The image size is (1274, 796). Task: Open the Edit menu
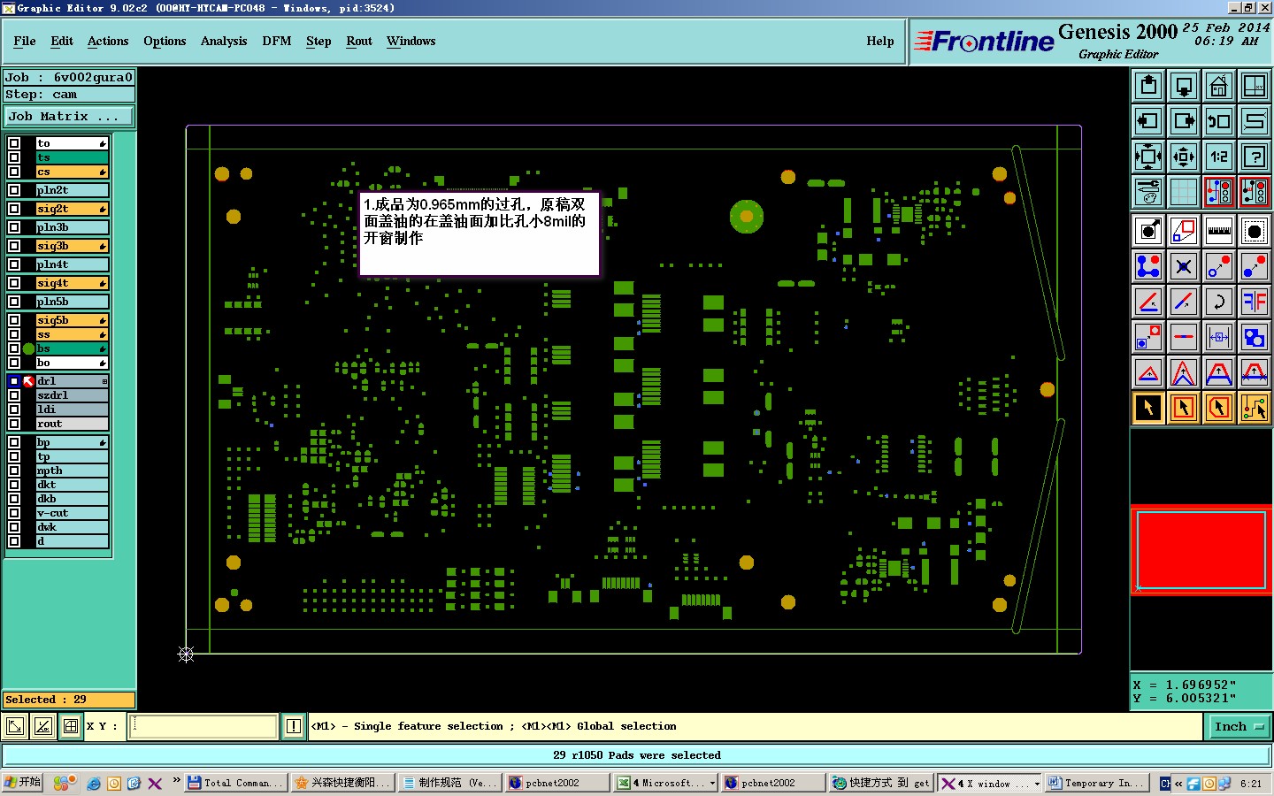pyautogui.click(x=62, y=41)
